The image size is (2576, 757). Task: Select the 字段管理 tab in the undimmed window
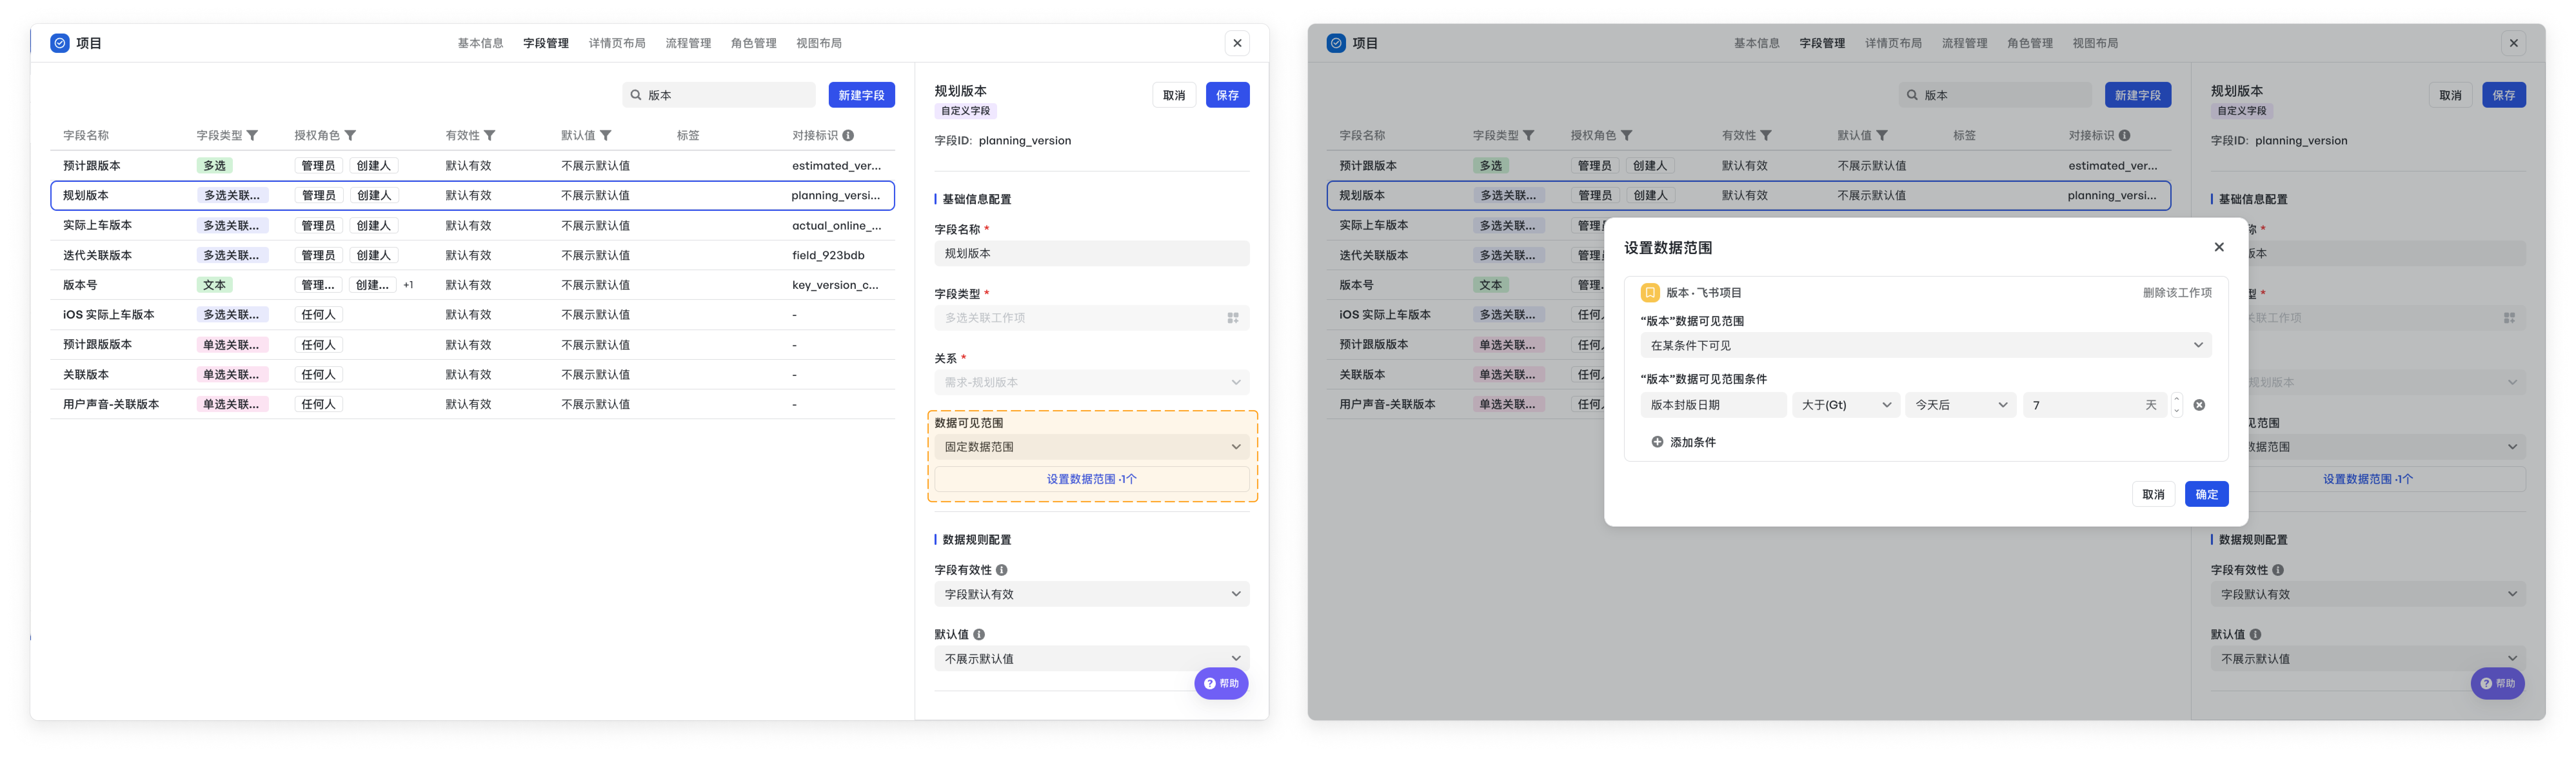click(x=546, y=43)
